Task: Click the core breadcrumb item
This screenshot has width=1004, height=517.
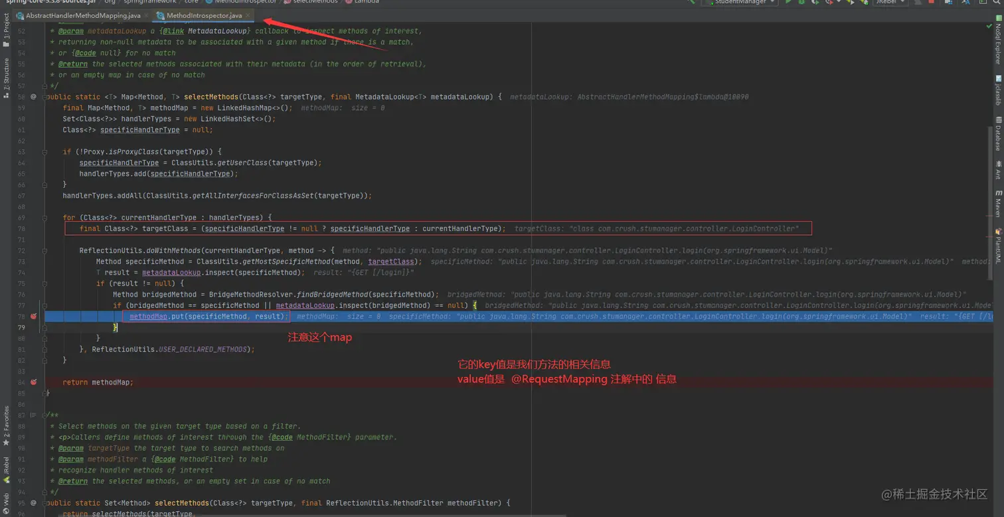Action: pyautogui.click(x=191, y=2)
